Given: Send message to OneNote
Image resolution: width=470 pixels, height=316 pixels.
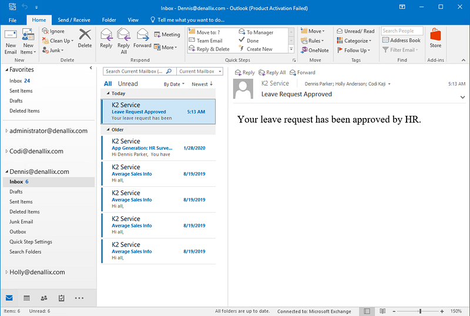Looking at the screenshot, I should tap(314, 50).
